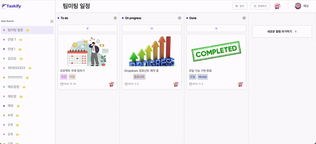Image resolution: width=316 pixels, height=144 pixels.
Task: Click the member avatar beside 초대하기
Action: click(277, 6)
